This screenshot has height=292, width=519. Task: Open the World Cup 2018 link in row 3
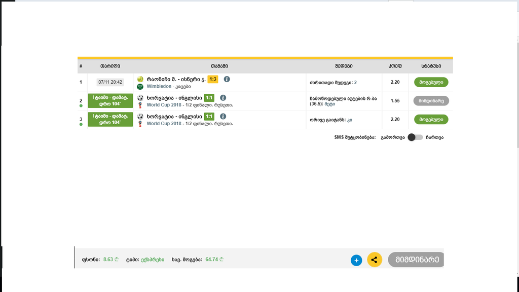[x=164, y=124]
